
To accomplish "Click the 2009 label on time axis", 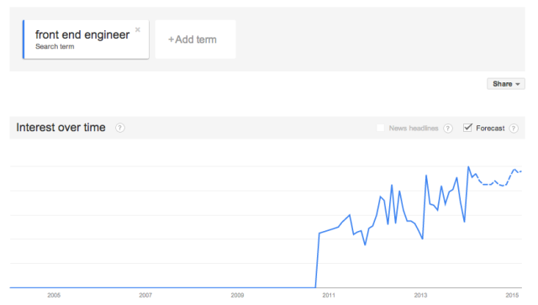I will coord(237,295).
